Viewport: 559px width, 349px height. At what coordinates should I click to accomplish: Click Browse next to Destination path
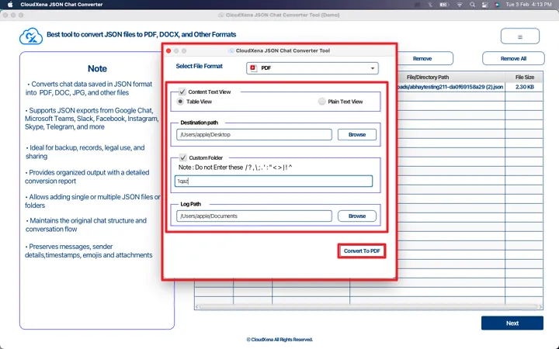[x=356, y=135]
